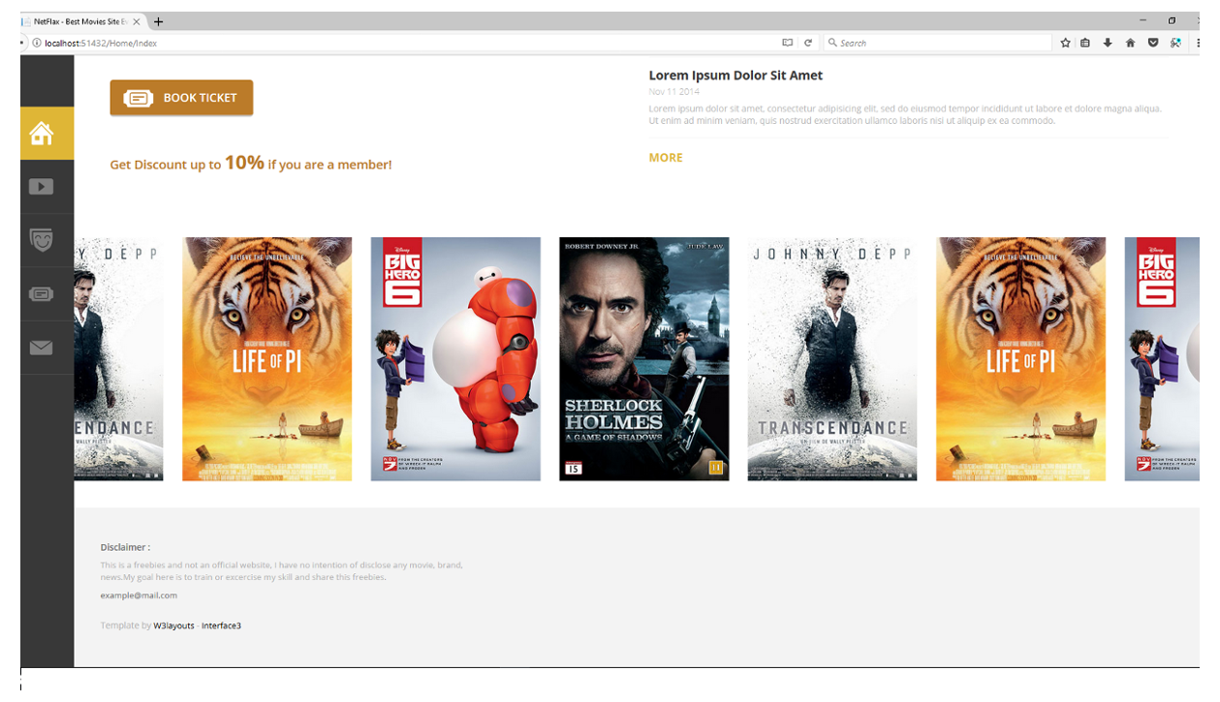Follow the MORE link under the article
The height and width of the screenshot is (702, 1220).
pos(666,158)
